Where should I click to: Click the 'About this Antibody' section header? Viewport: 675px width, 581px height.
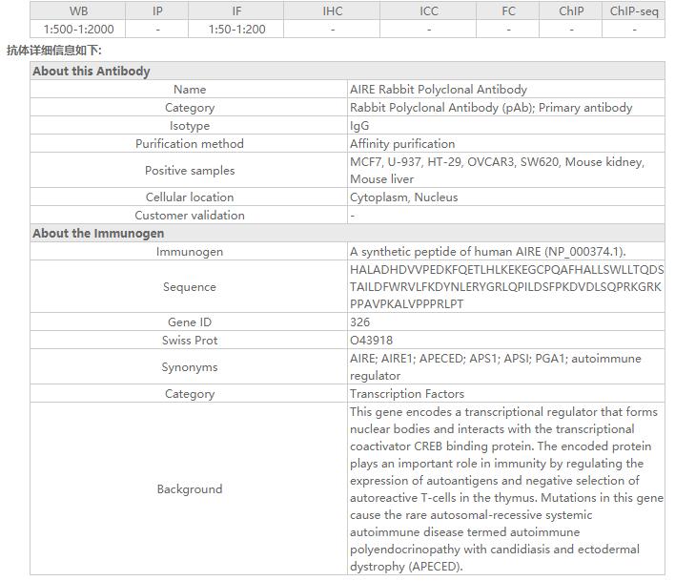(92, 72)
